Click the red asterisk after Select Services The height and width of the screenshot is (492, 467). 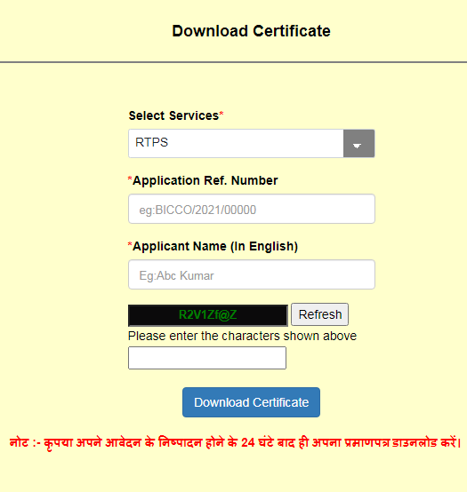pyautogui.click(x=221, y=114)
